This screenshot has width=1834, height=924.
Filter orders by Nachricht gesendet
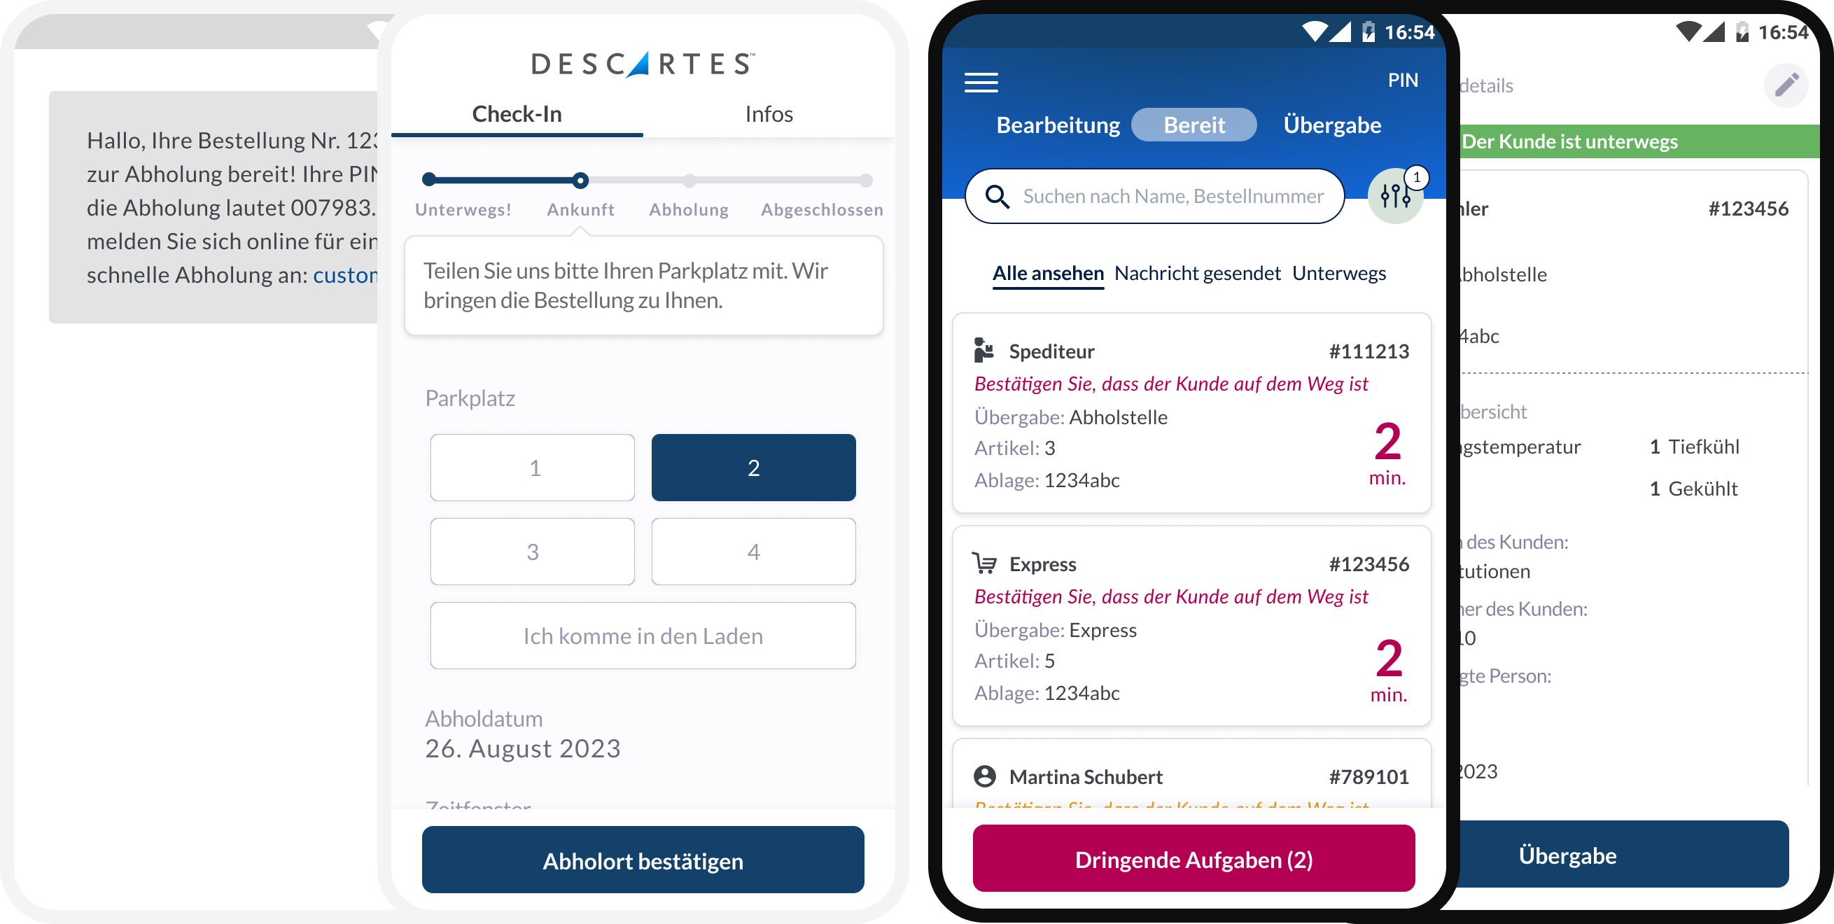[x=1197, y=274]
